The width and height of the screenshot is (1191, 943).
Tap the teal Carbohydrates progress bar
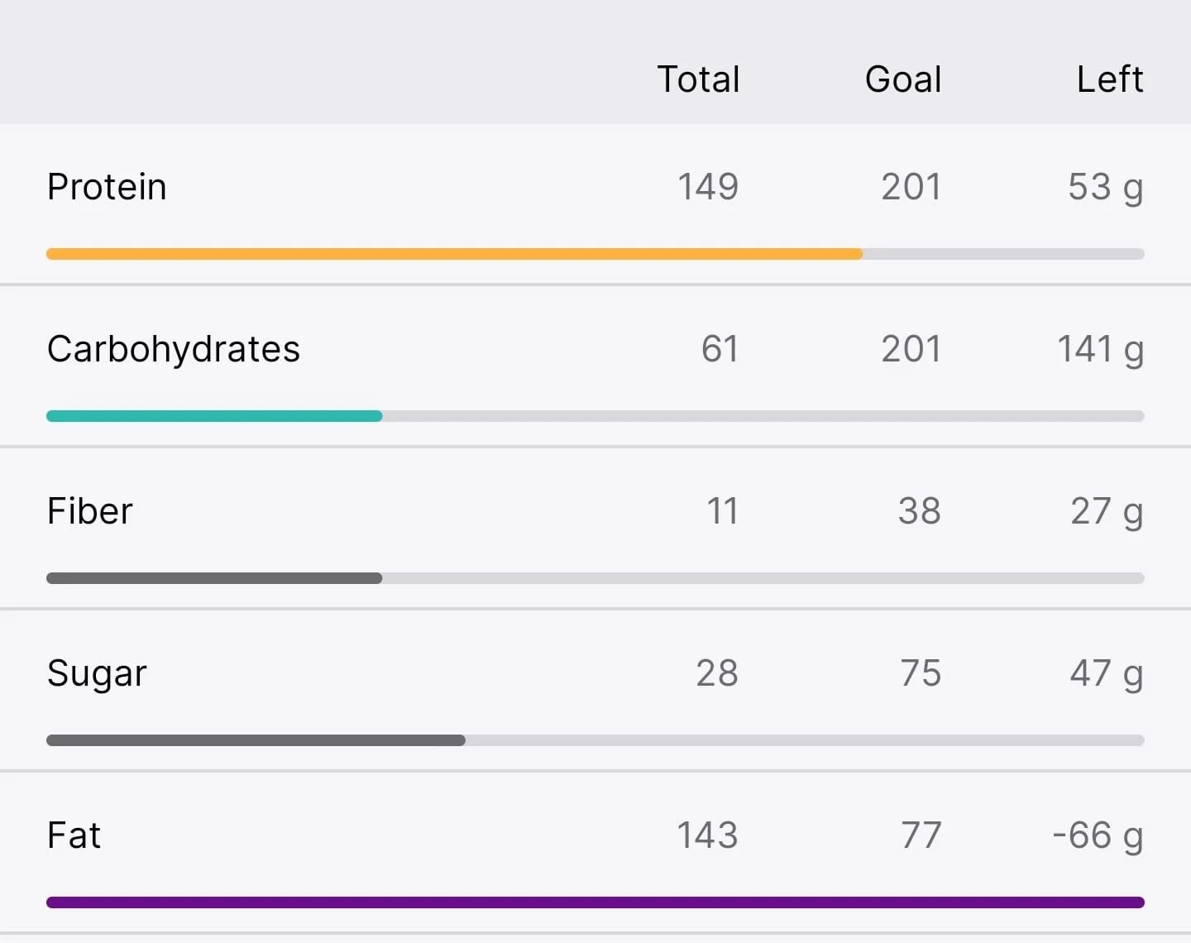click(595, 416)
